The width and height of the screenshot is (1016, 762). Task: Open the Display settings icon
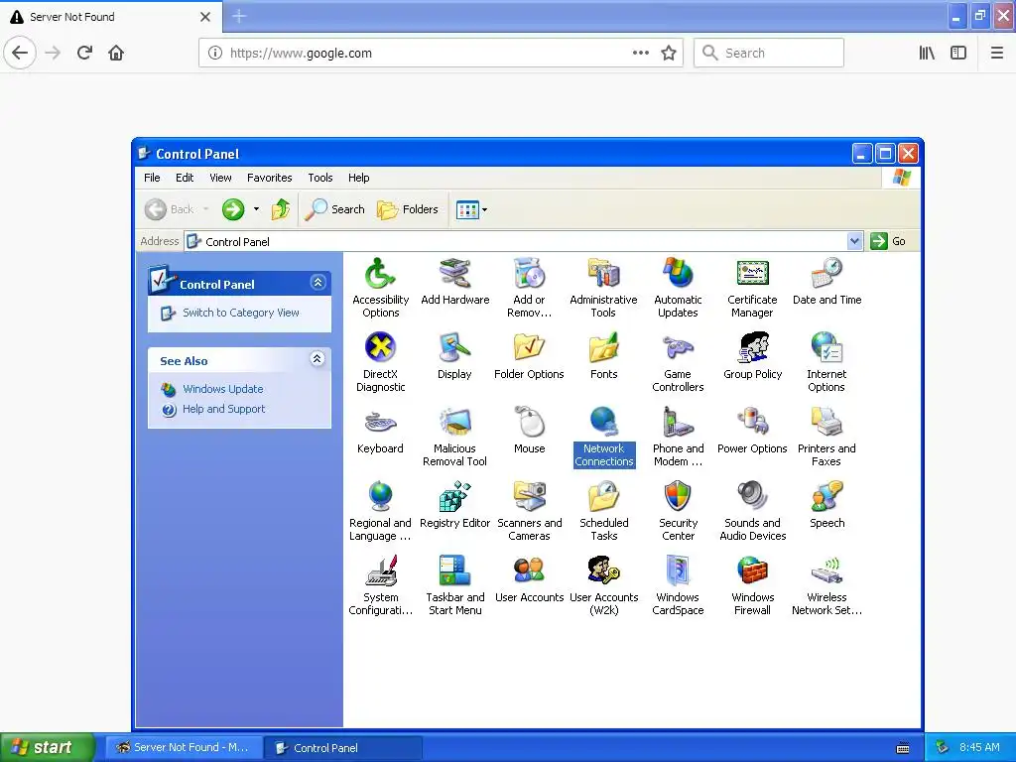click(x=454, y=356)
